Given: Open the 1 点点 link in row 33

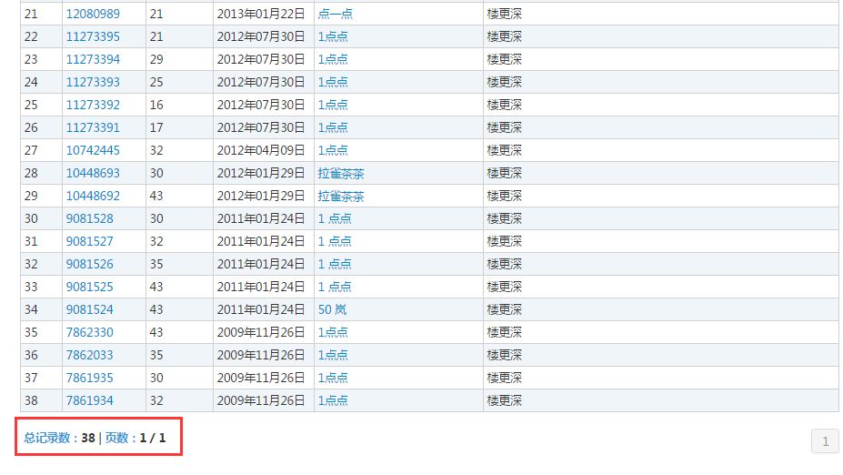Looking at the screenshot, I should (x=335, y=287).
